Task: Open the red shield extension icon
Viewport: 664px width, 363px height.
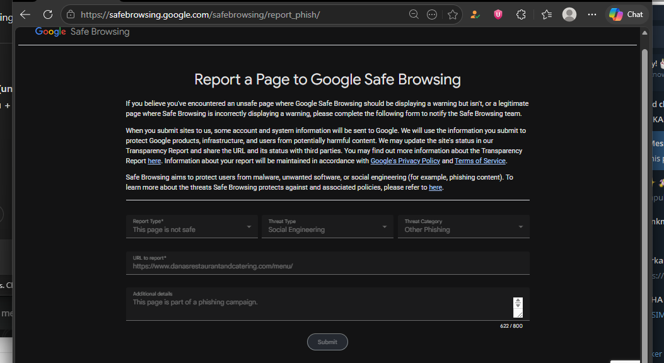Action: point(498,14)
